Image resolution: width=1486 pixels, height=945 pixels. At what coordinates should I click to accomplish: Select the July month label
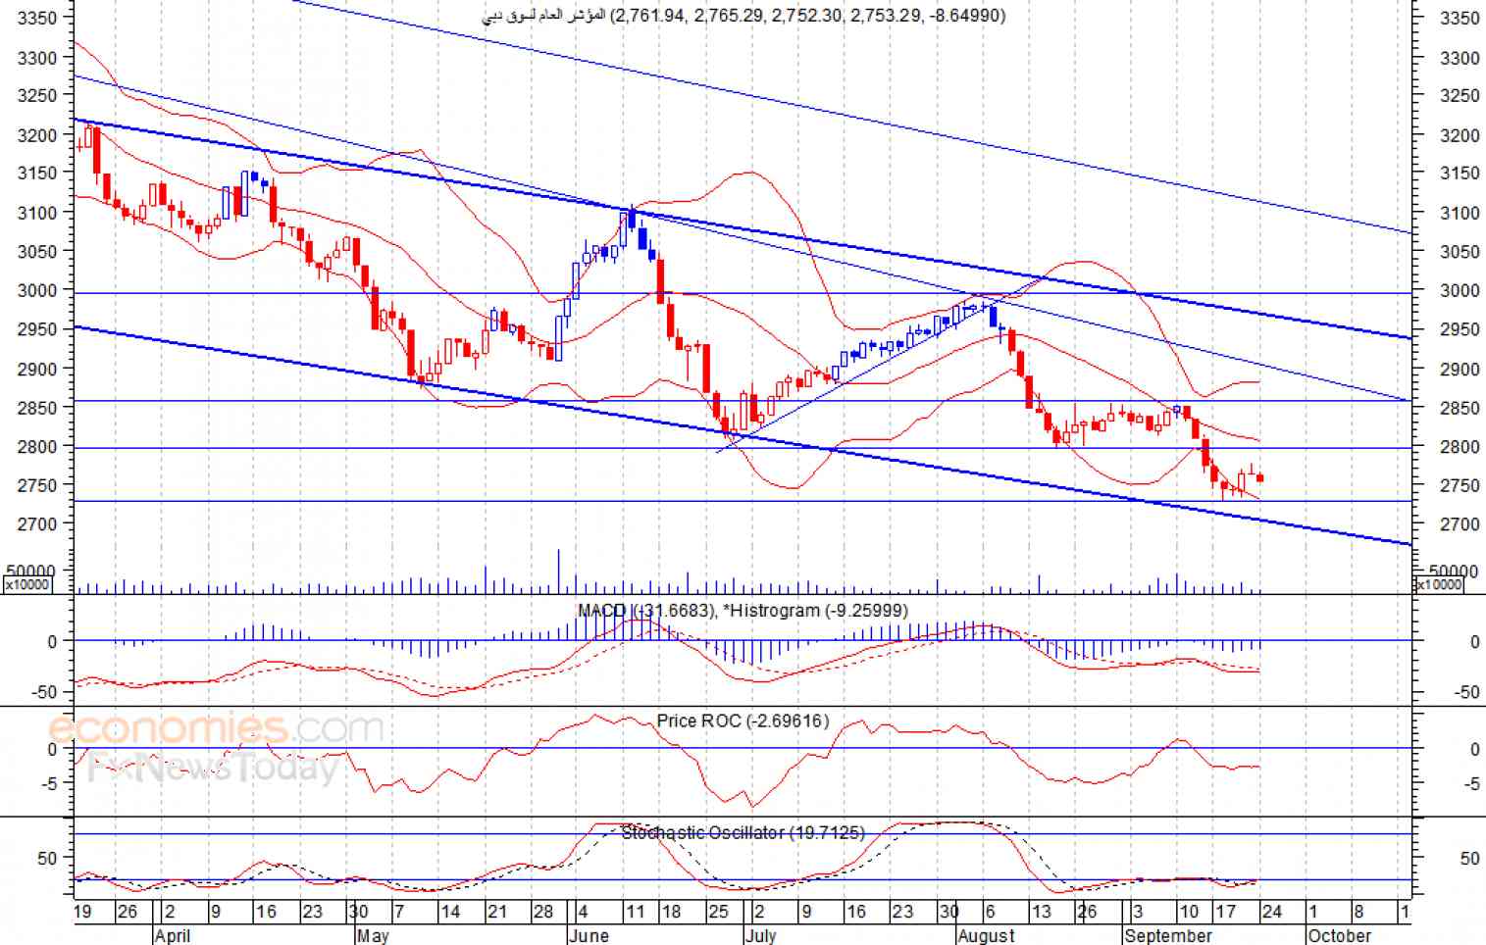click(761, 935)
